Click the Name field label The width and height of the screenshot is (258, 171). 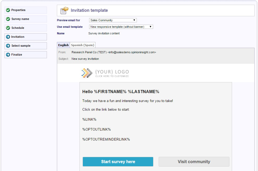point(61,33)
